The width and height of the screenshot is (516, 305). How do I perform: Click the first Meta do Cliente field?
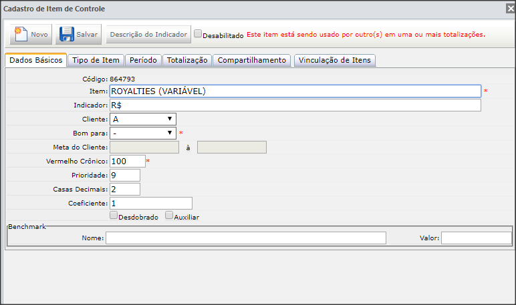click(144, 147)
